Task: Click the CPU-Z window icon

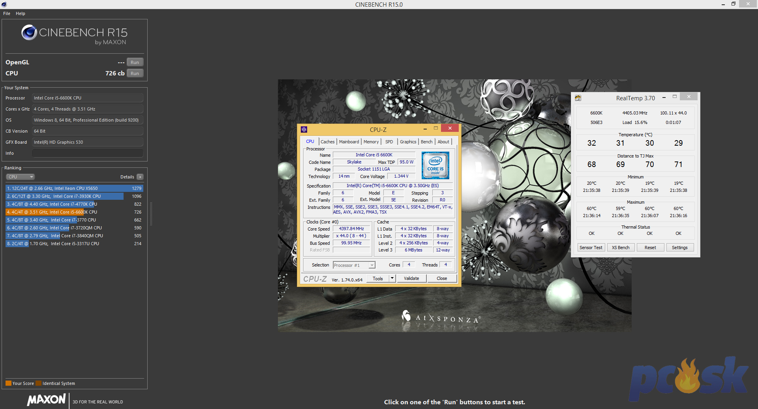Action: click(x=304, y=129)
